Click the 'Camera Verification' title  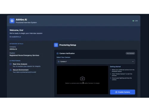67,53
